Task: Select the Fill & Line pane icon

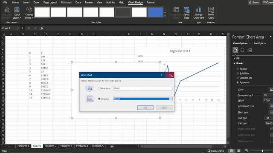Action: pyautogui.click(x=235, y=50)
